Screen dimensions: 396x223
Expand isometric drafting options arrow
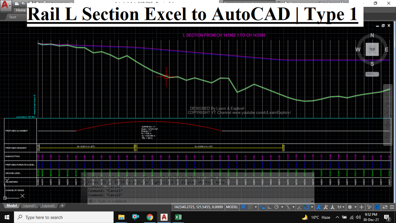click(294, 207)
